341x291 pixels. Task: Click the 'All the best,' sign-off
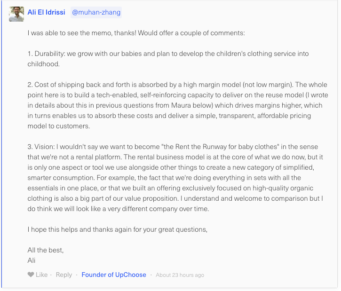46,250
